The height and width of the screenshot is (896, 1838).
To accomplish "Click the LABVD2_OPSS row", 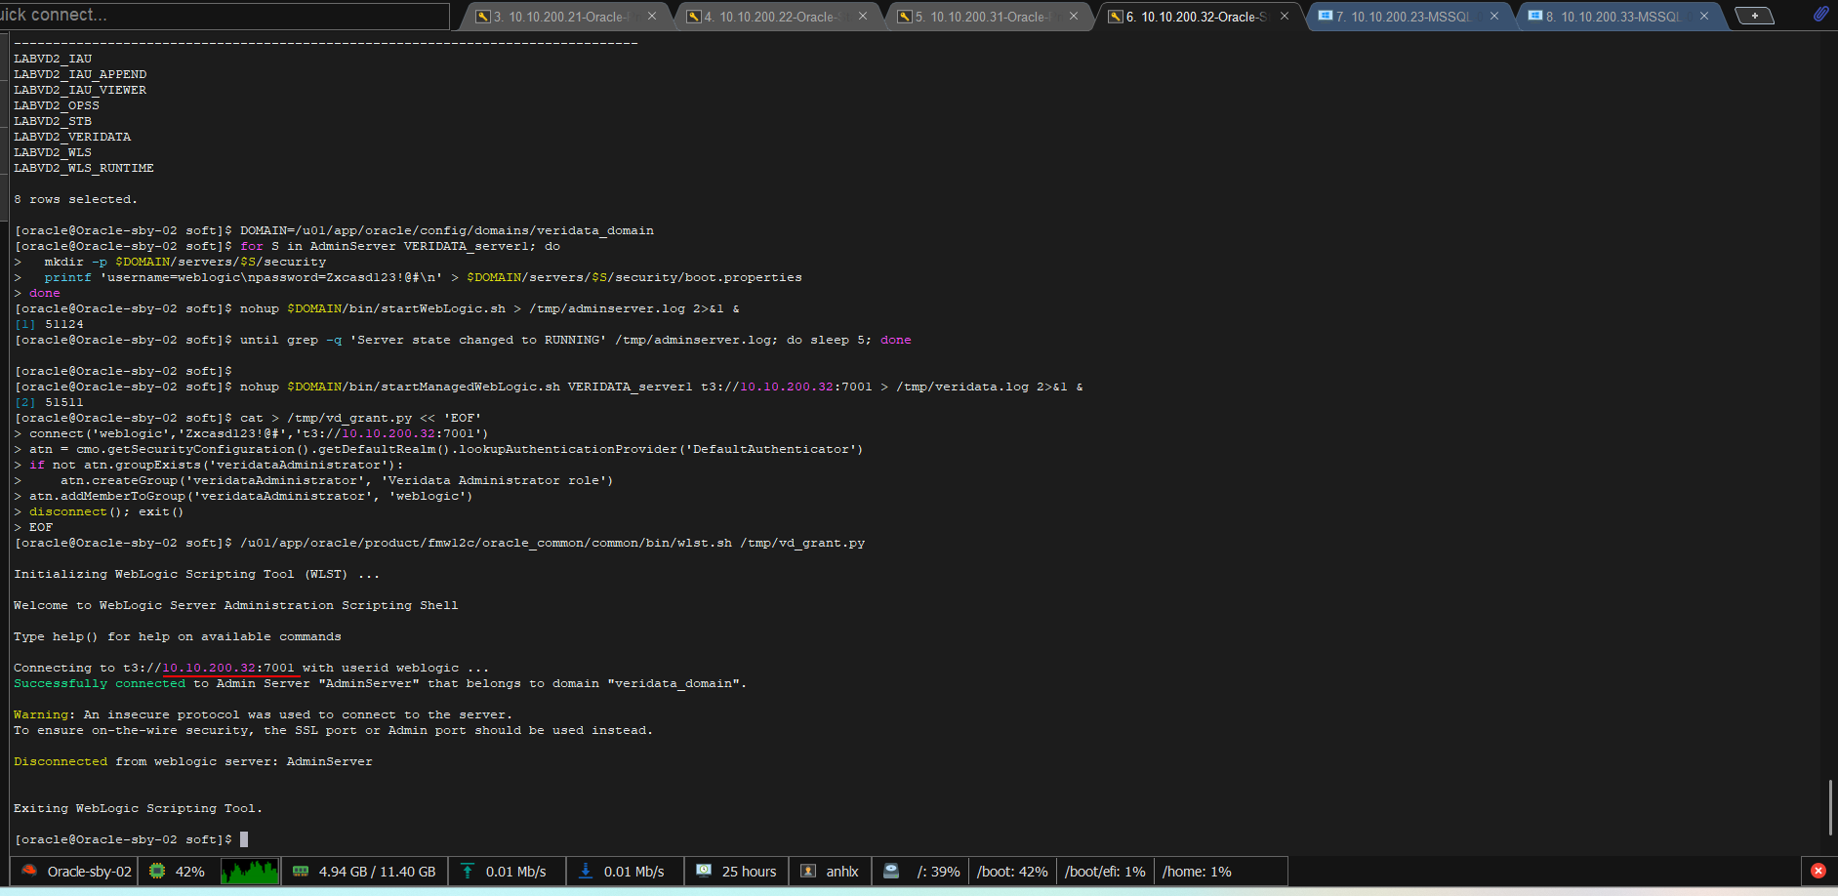I will [x=57, y=105].
